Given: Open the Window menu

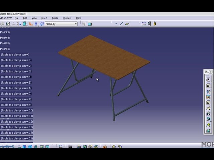Looking at the screenshot, I should pyautogui.click(x=67, y=18).
